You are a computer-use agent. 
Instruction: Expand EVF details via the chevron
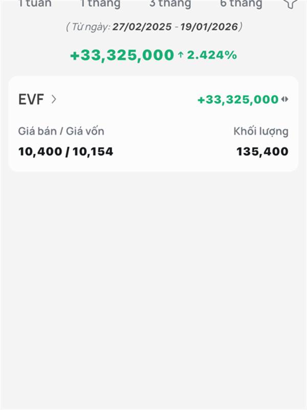tap(54, 99)
